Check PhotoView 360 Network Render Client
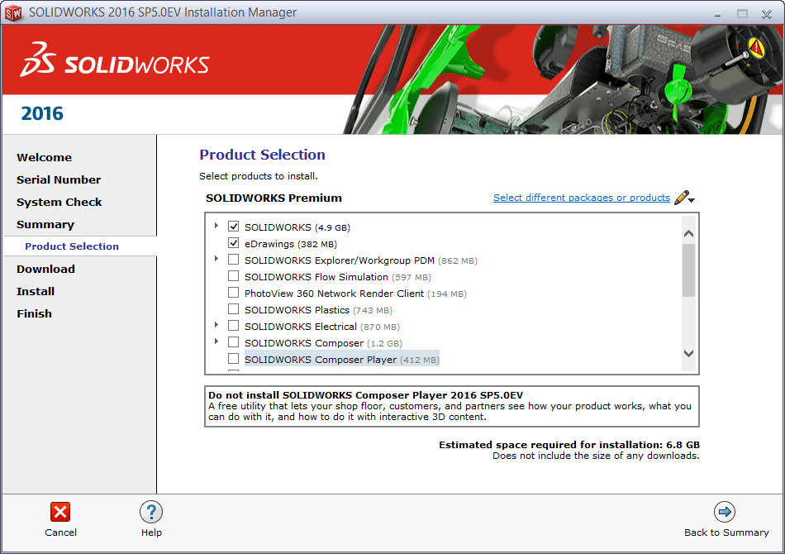Image resolution: width=785 pixels, height=554 pixels. click(x=233, y=293)
